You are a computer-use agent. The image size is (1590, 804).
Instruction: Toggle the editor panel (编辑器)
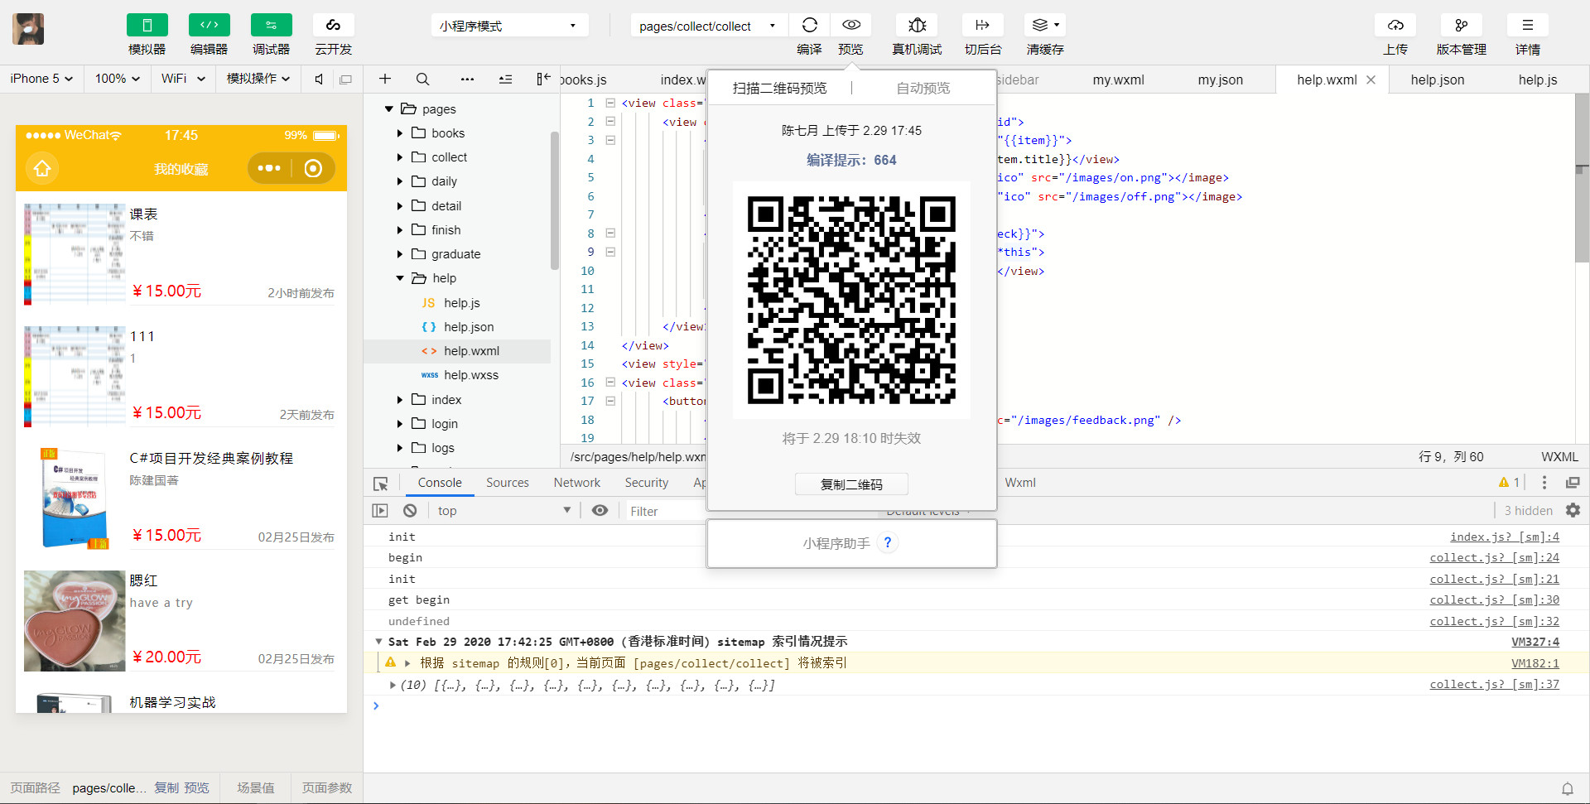[x=210, y=26]
